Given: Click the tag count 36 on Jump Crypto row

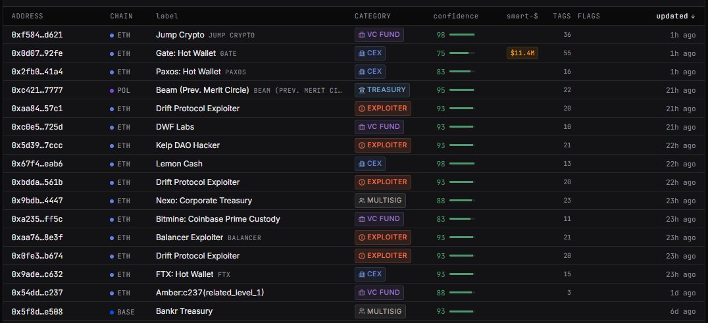Looking at the screenshot, I should (567, 35).
